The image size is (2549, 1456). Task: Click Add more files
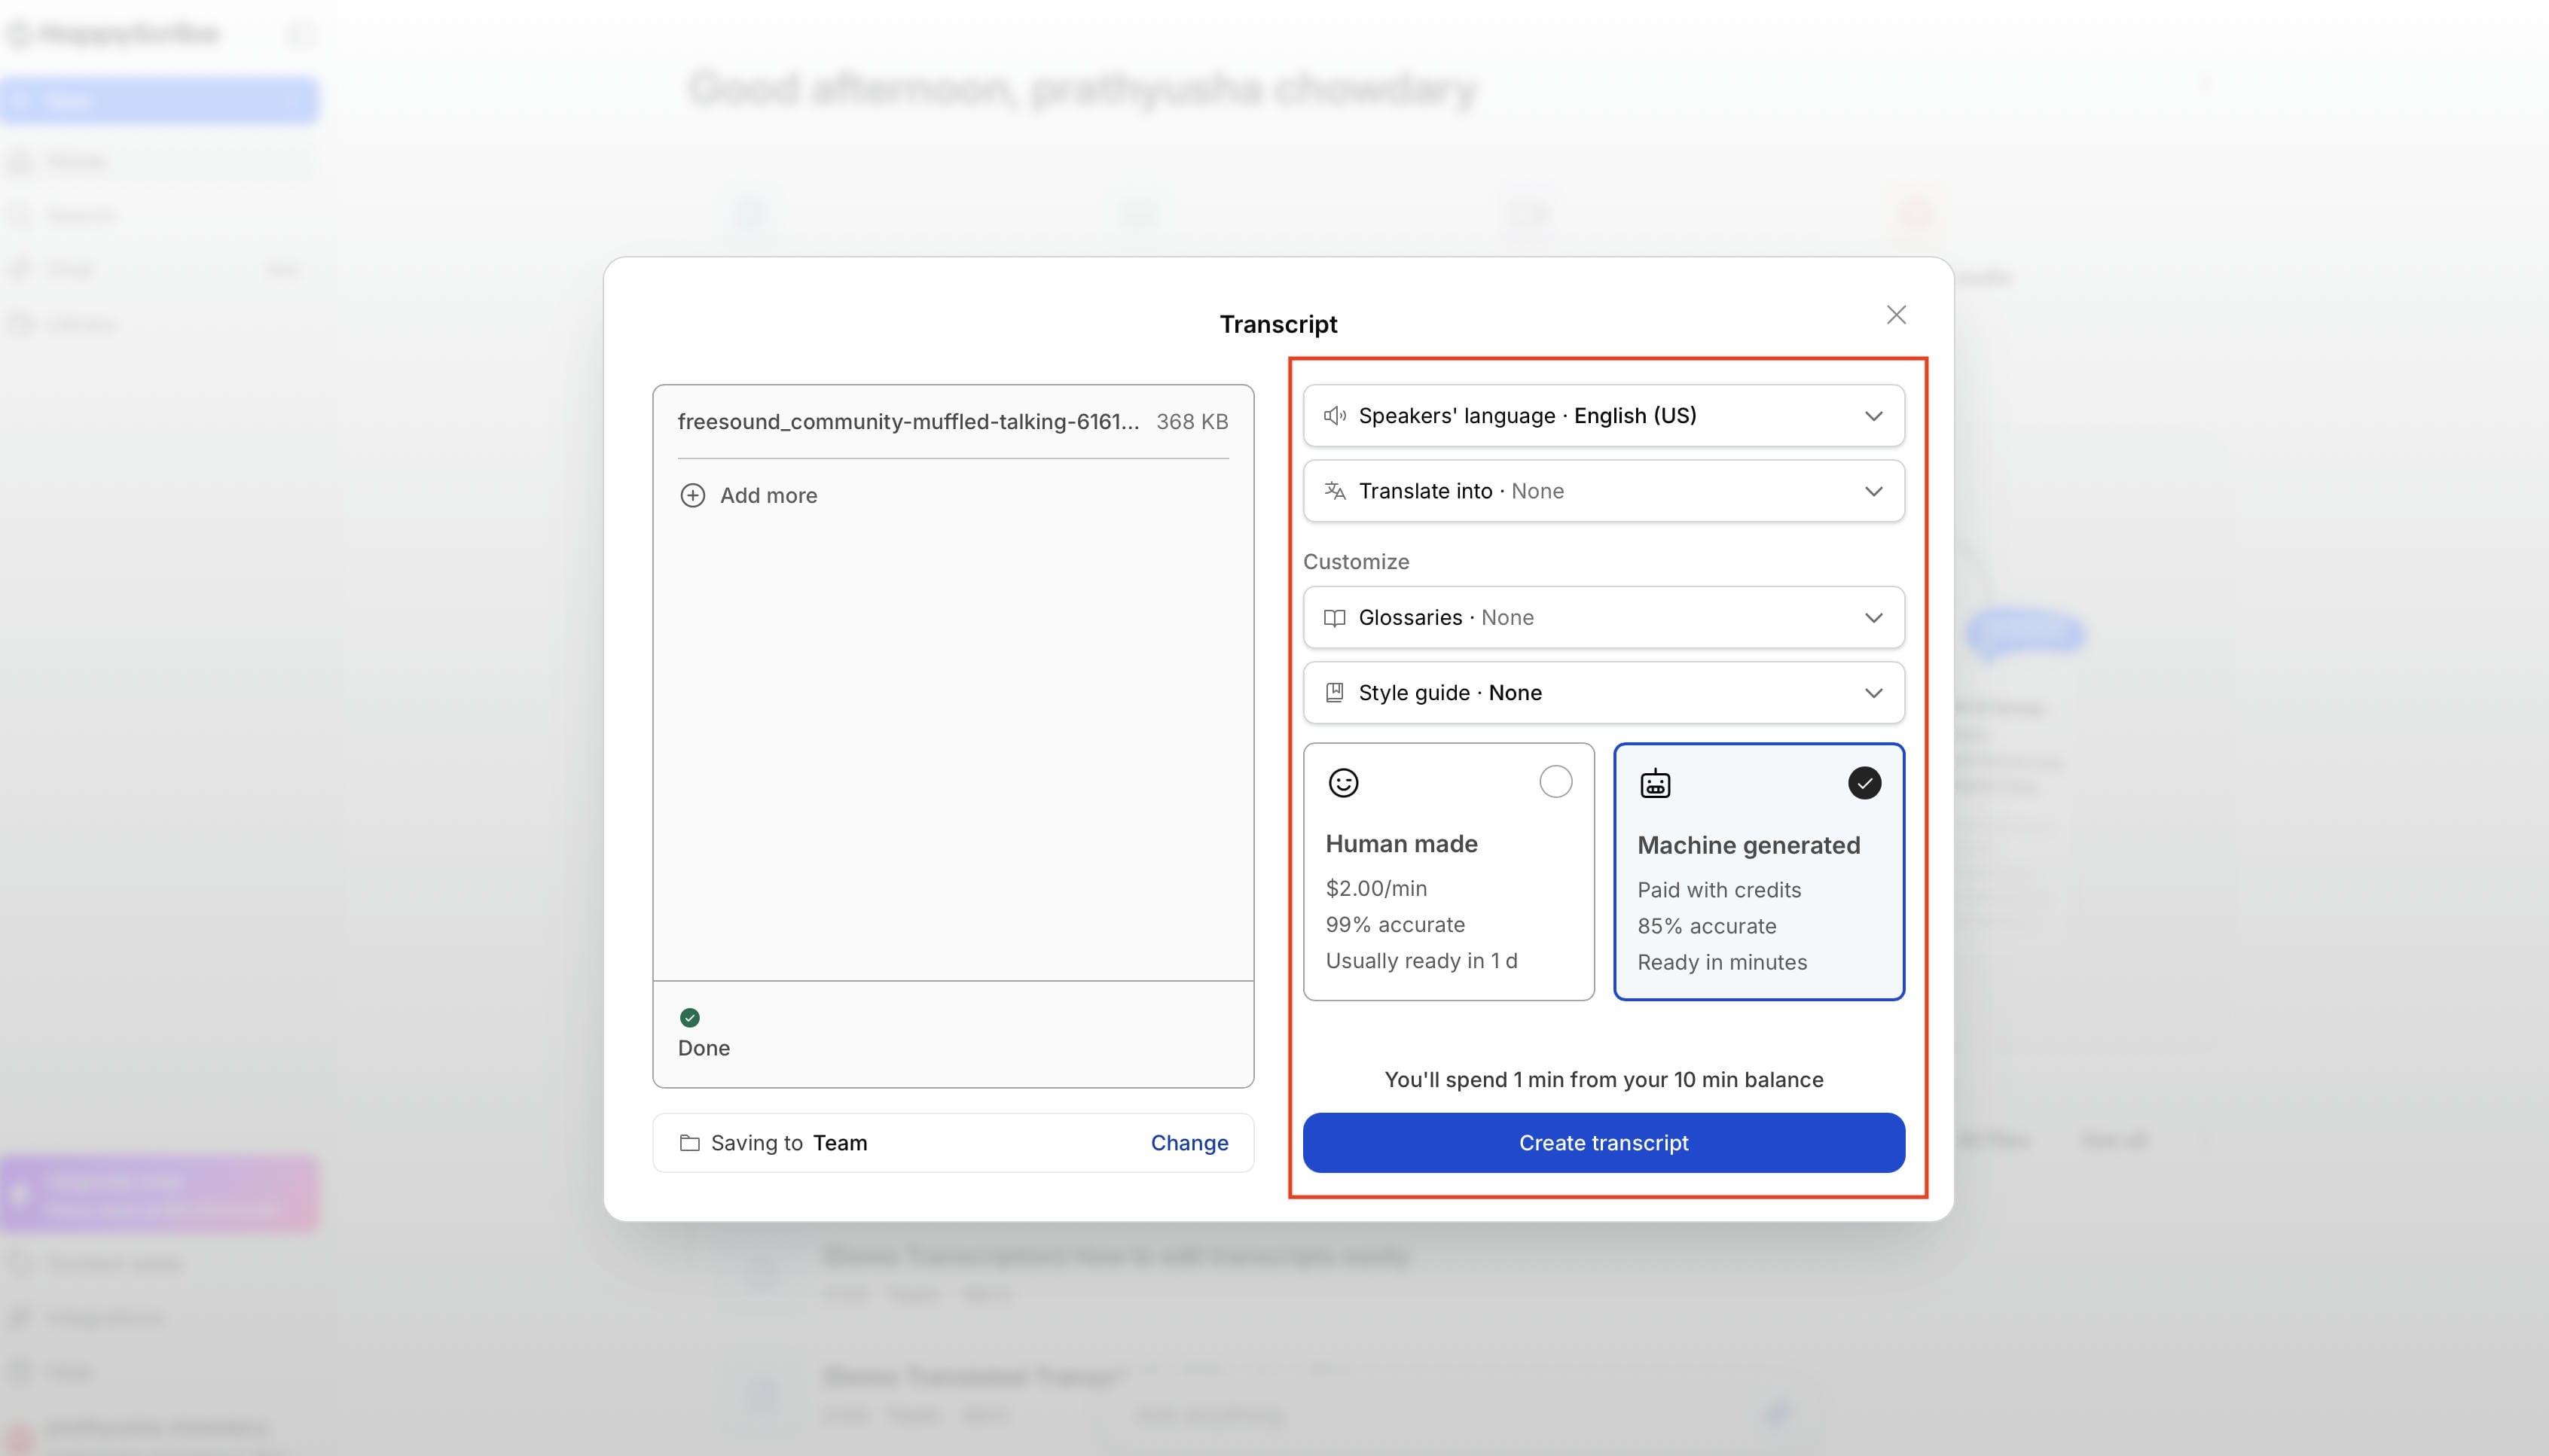click(x=748, y=495)
